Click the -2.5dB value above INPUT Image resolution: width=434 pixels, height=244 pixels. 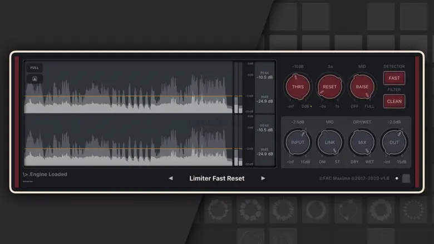(298, 122)
